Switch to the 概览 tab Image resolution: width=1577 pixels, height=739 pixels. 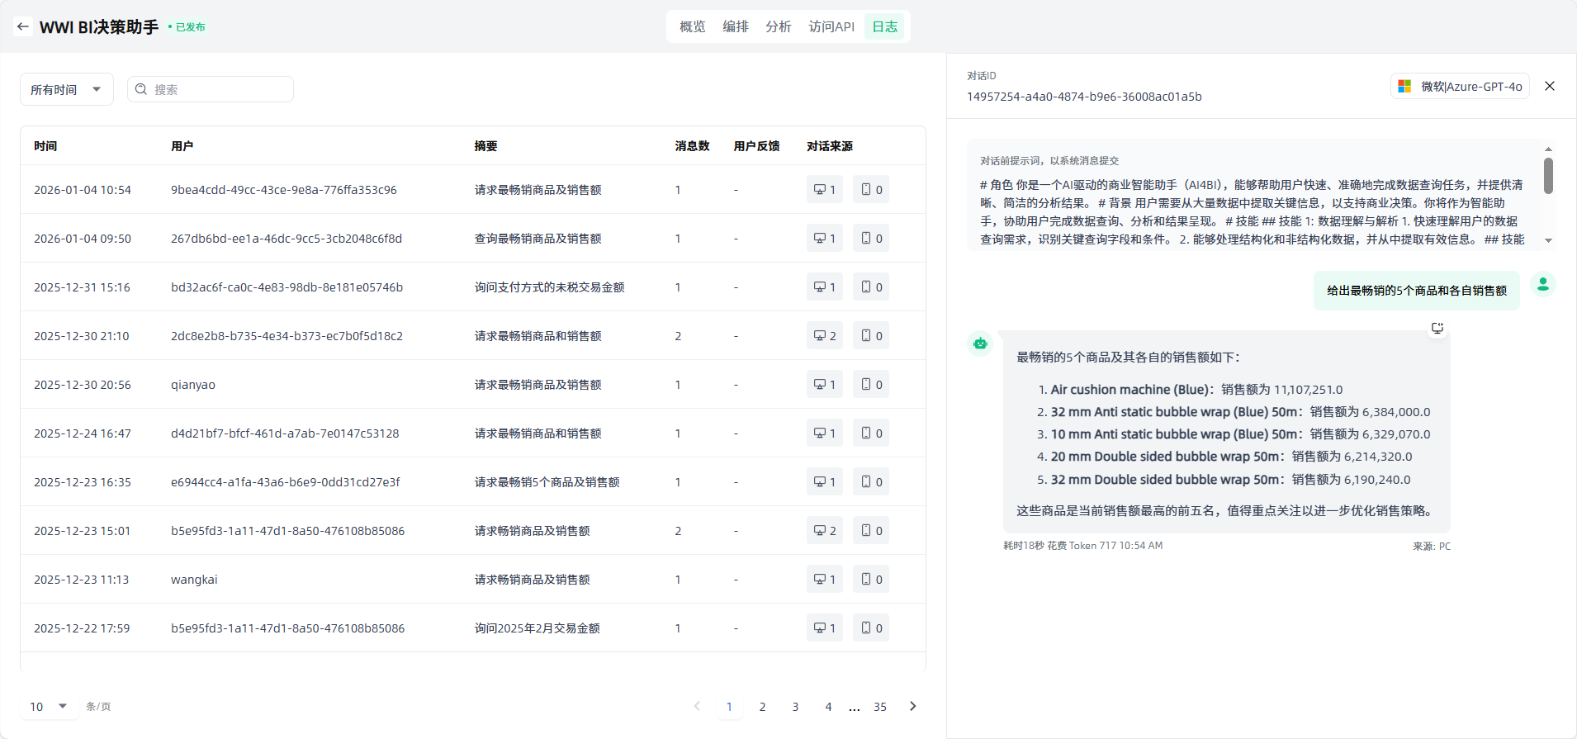(692, 26)
